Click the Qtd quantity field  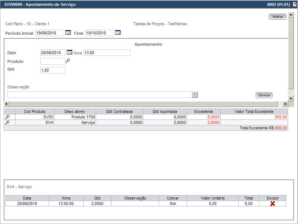point(52,70)
